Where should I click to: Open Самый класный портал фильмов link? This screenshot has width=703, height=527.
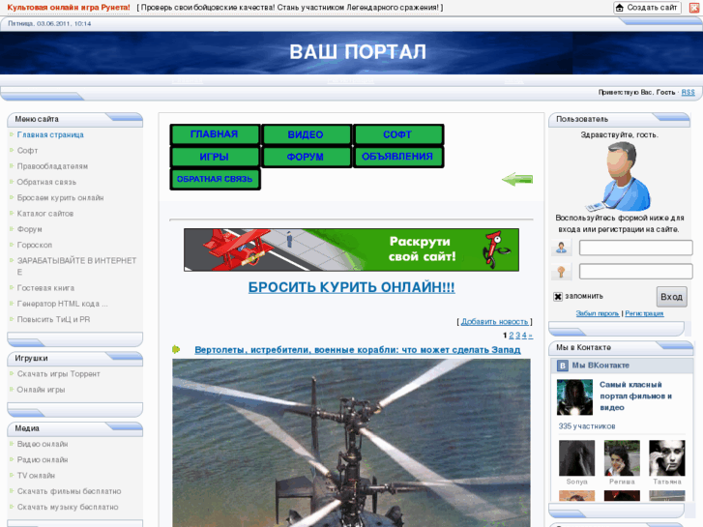tap(635, 396)
